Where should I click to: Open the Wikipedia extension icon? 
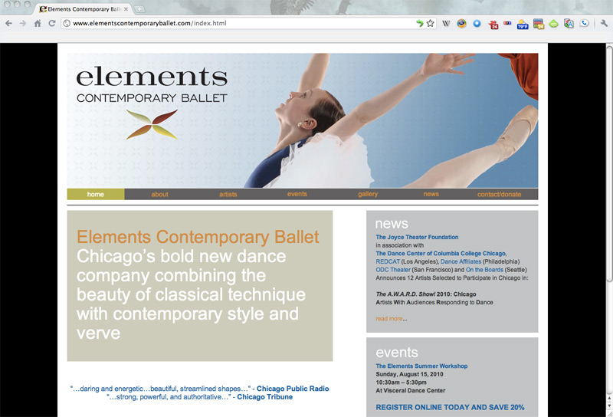pyautogui.click(x=447, y=24)
